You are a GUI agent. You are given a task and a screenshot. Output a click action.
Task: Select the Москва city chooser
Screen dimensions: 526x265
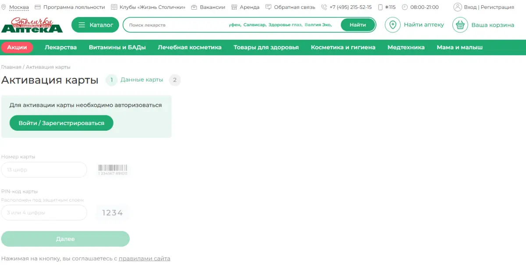tap(19, 7)
